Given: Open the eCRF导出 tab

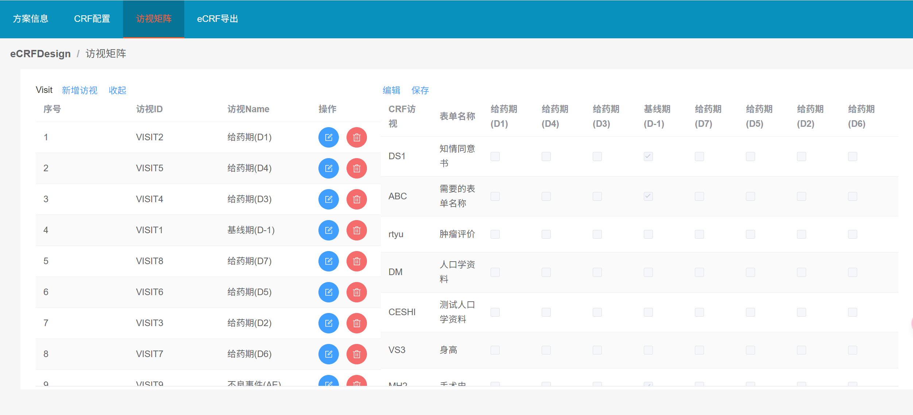Looking at the screenshot, I should 217,19.
